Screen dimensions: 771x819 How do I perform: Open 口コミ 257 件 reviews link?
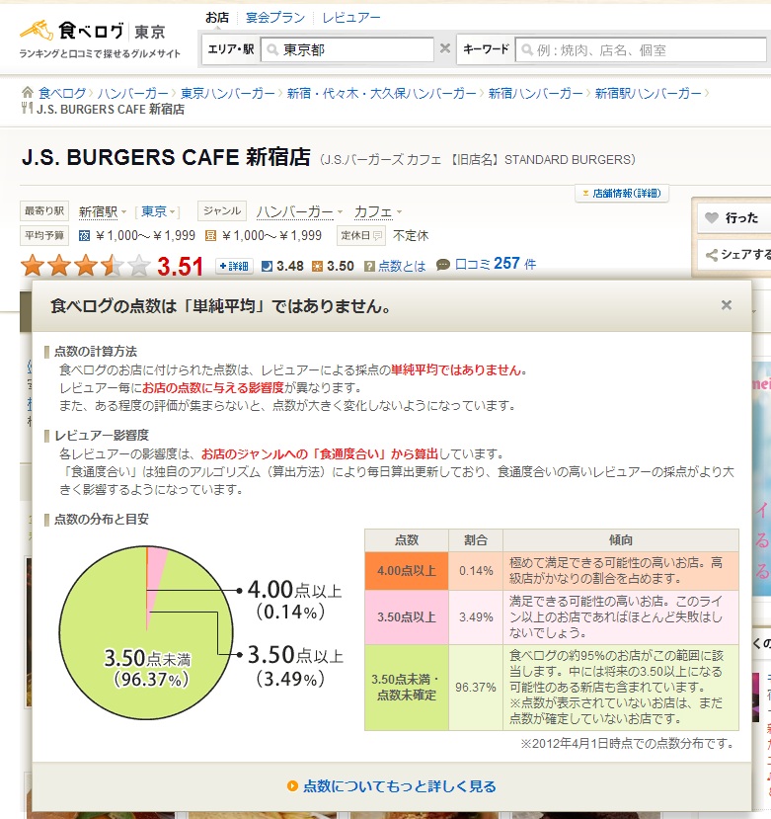[496, 264]
